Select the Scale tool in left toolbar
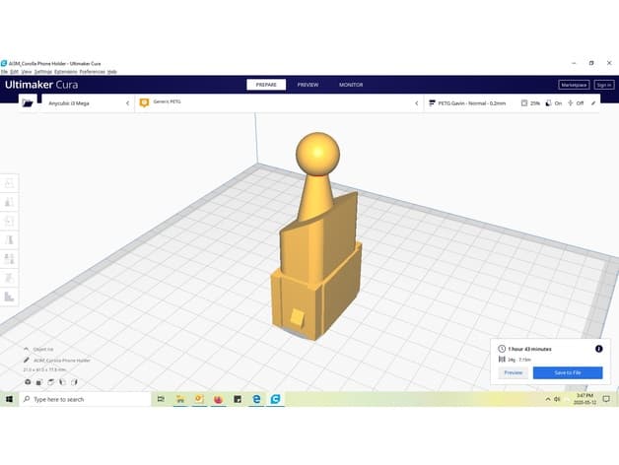Image resolution: width=619 pixels, height=465 pixels. click(9, 202)
